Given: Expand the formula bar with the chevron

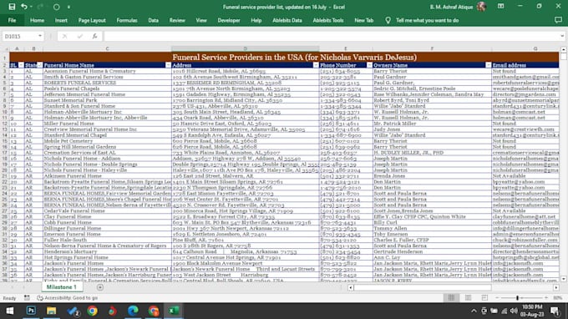Looking at the screenshot, I should [562, 36].
